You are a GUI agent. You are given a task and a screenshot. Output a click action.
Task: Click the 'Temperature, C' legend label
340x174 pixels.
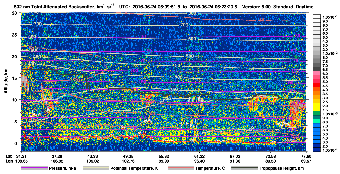(210, 169)
